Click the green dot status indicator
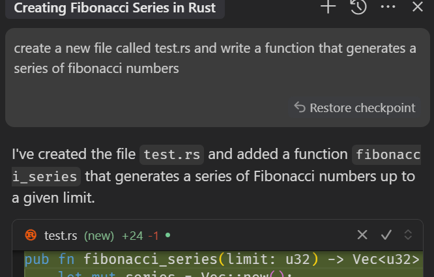The width and height of the screenshot is (434, 277). [168, 235]
